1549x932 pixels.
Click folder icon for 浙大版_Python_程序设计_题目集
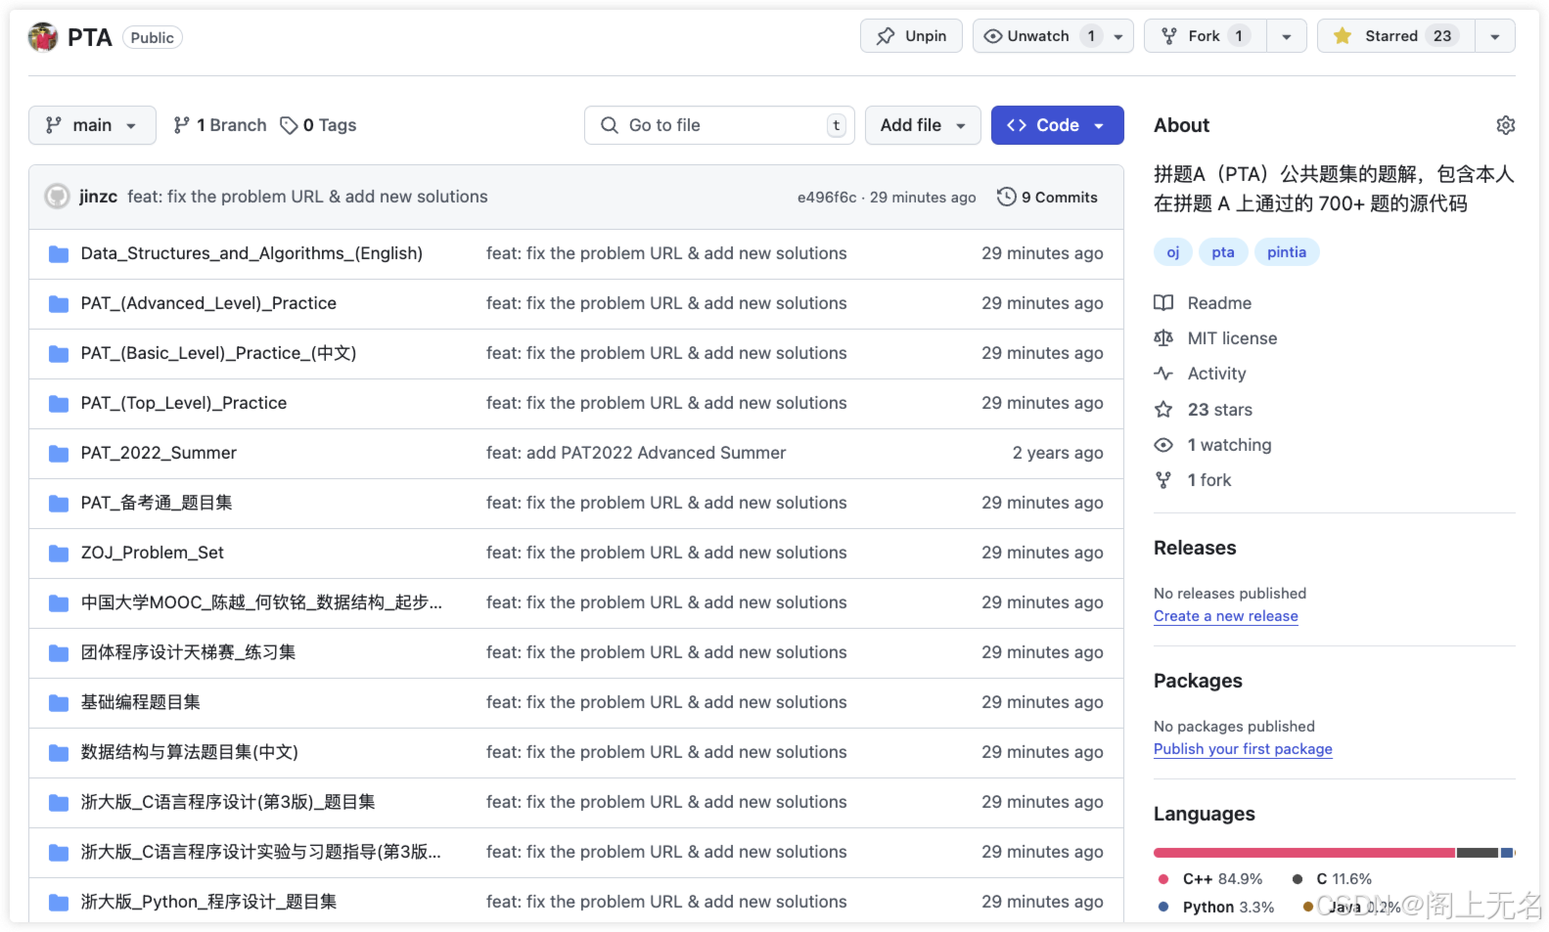(59, 903)
